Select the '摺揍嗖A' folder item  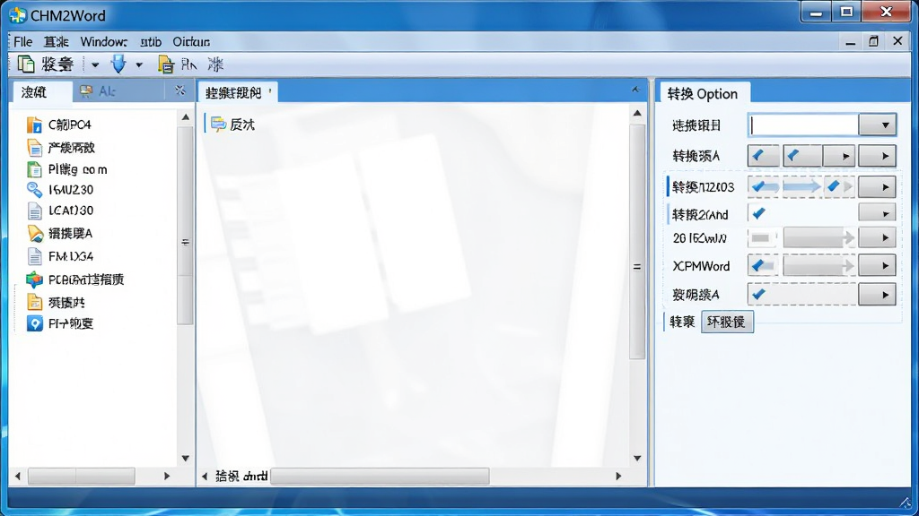click(x=70, y=234)
